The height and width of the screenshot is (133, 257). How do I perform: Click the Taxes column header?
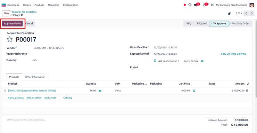click(x=212, y=84)
